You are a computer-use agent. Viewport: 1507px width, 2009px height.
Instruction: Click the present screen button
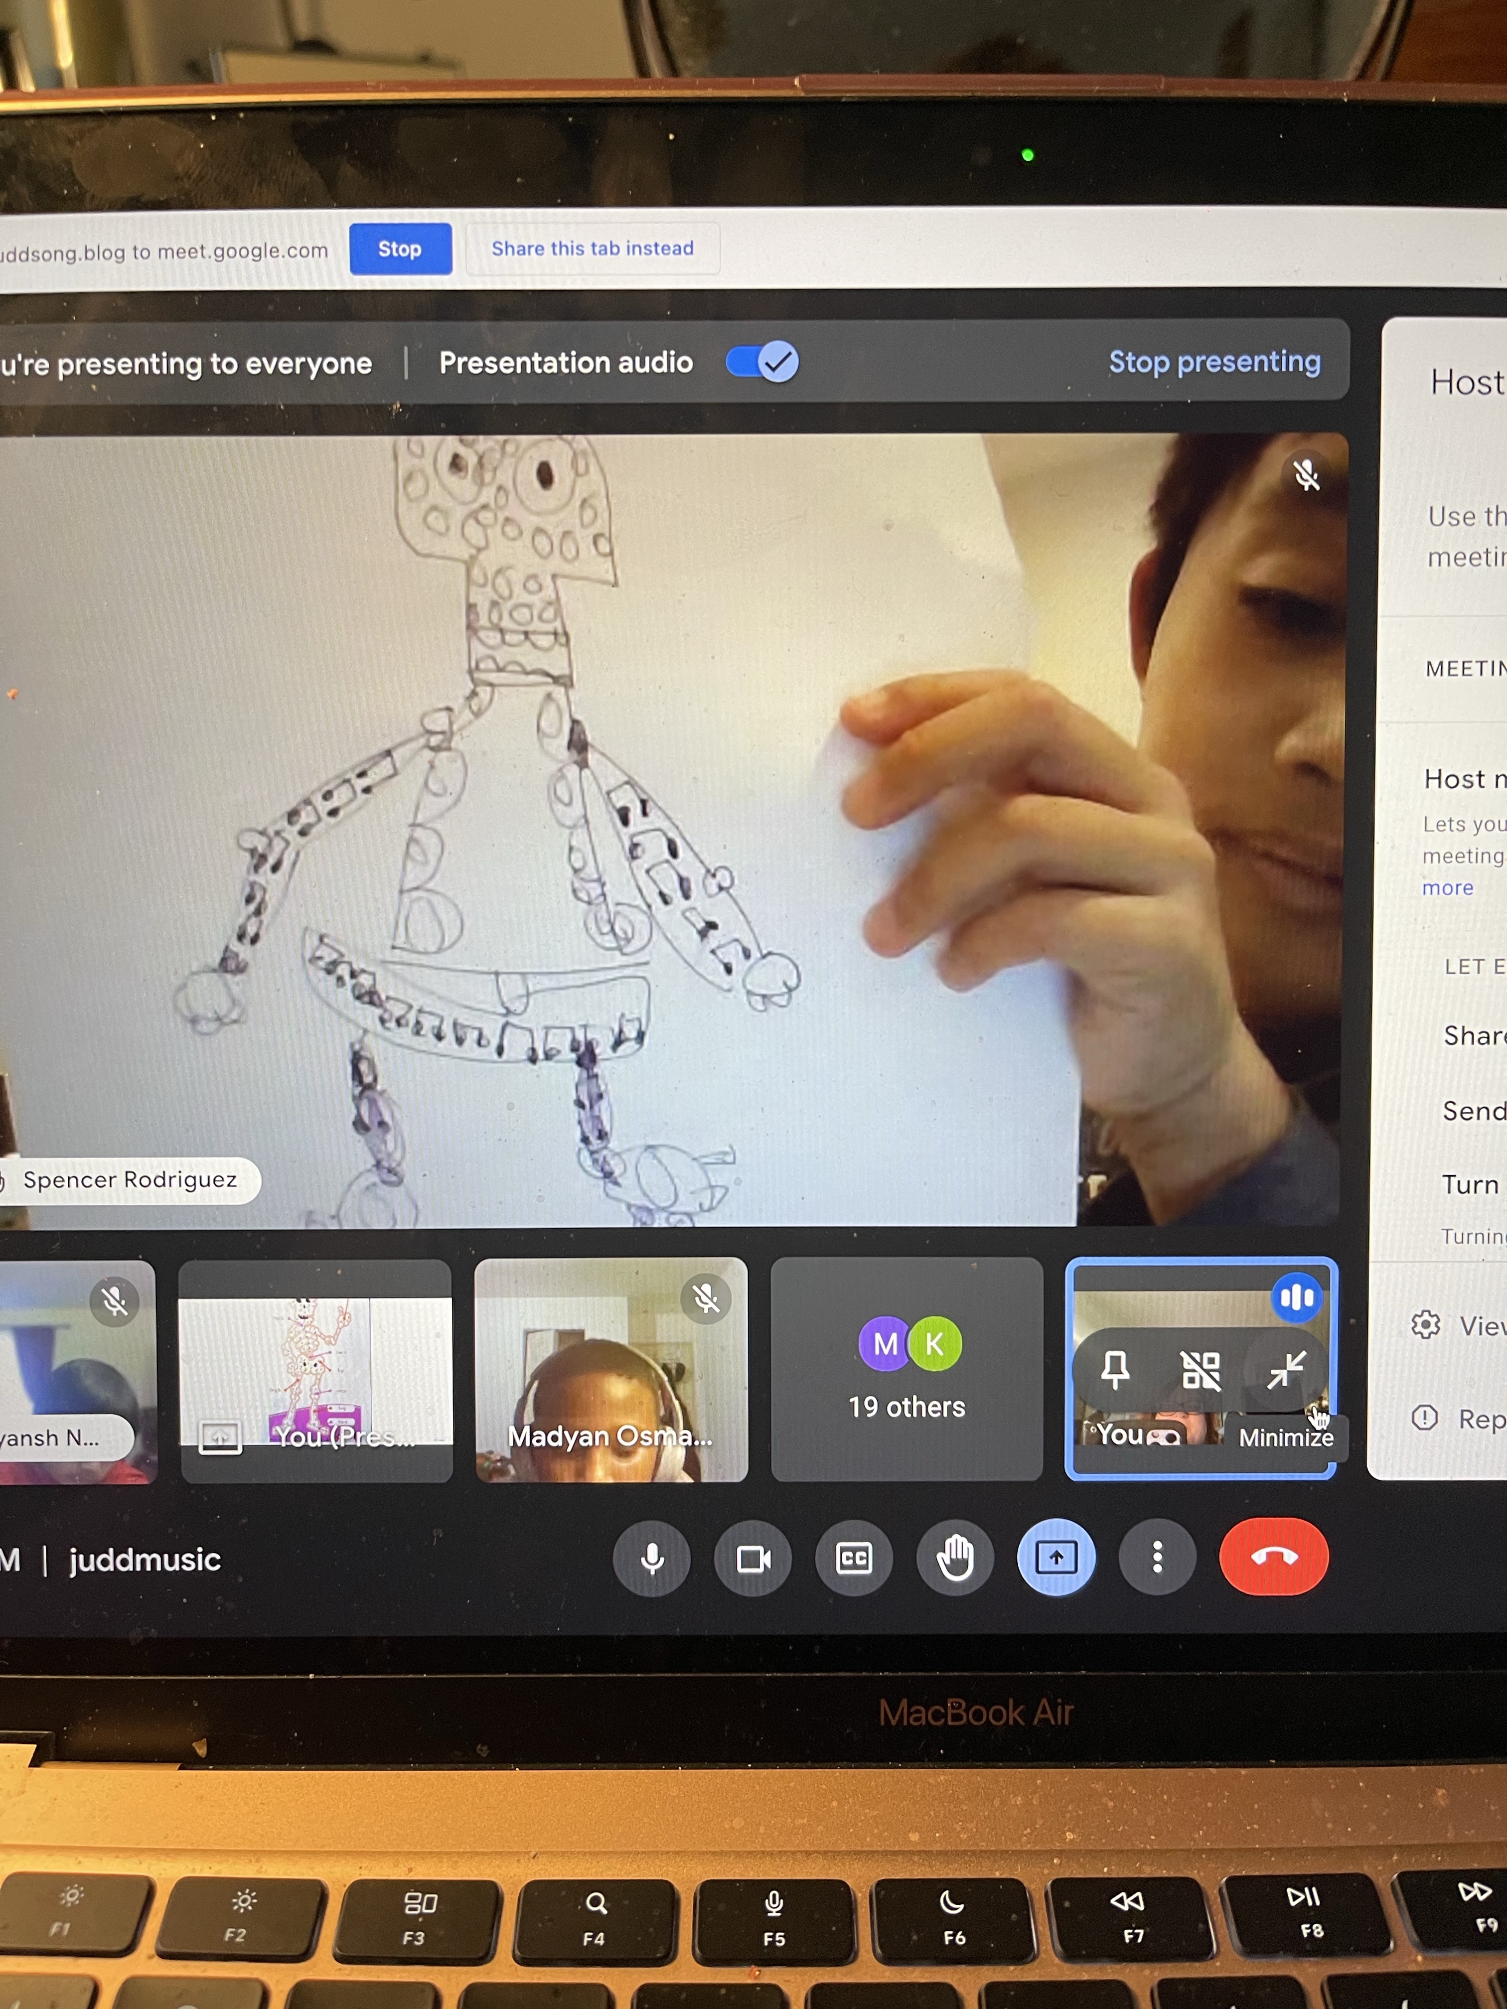point(1055,1559)
